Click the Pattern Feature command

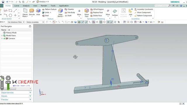pos(49,9)
